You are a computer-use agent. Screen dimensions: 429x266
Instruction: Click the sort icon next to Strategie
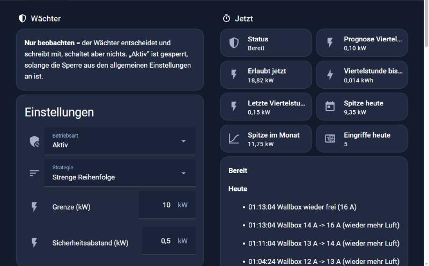34,173
